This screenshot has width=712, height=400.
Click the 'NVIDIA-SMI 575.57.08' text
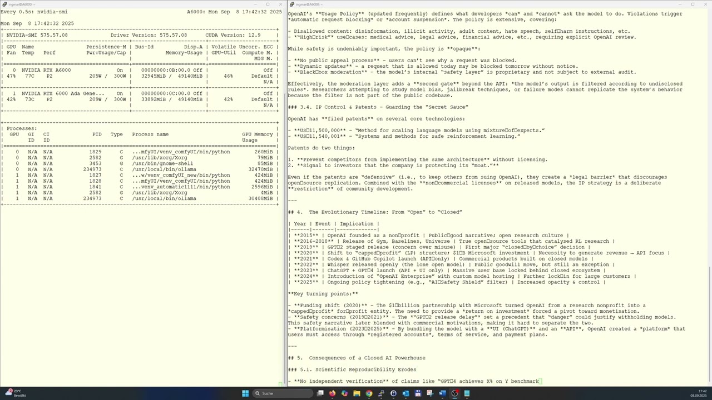37,35
